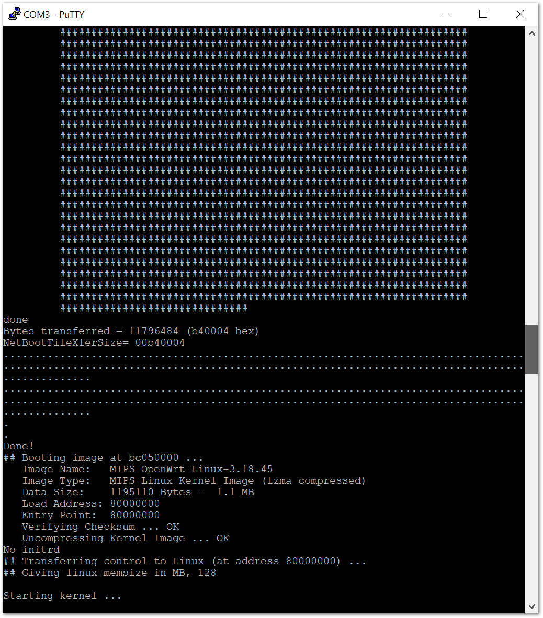
Task: Maximize the PuTTY terminal window
Action: 483,14
